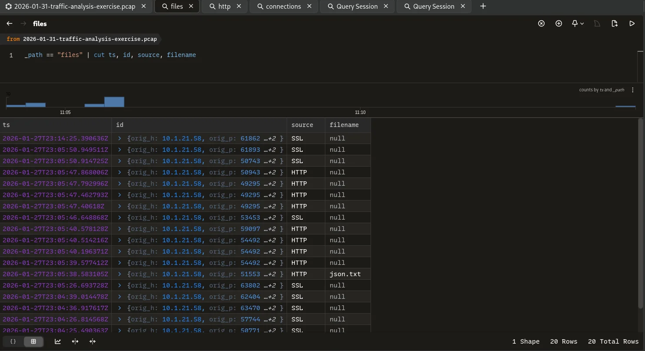This screenshot has width=645, height=351.
Task: Open the pin dropdown chevron
Action: (x=582, y=23)
